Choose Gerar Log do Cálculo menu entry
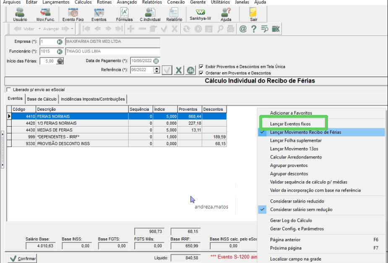The height and width of the screenshot is (263, 388). tap(291, 221)
